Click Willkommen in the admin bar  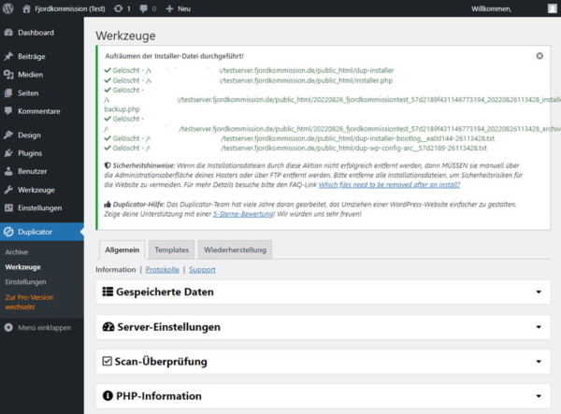[491, 8]
